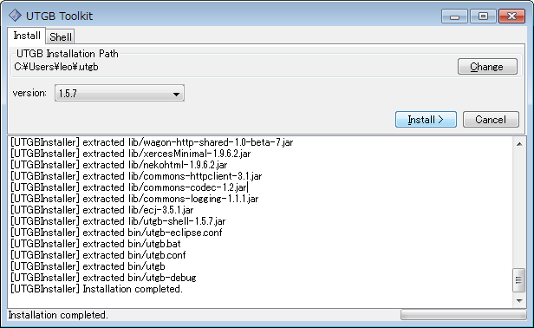Click the Change installation path button

[x=487, y=67]
